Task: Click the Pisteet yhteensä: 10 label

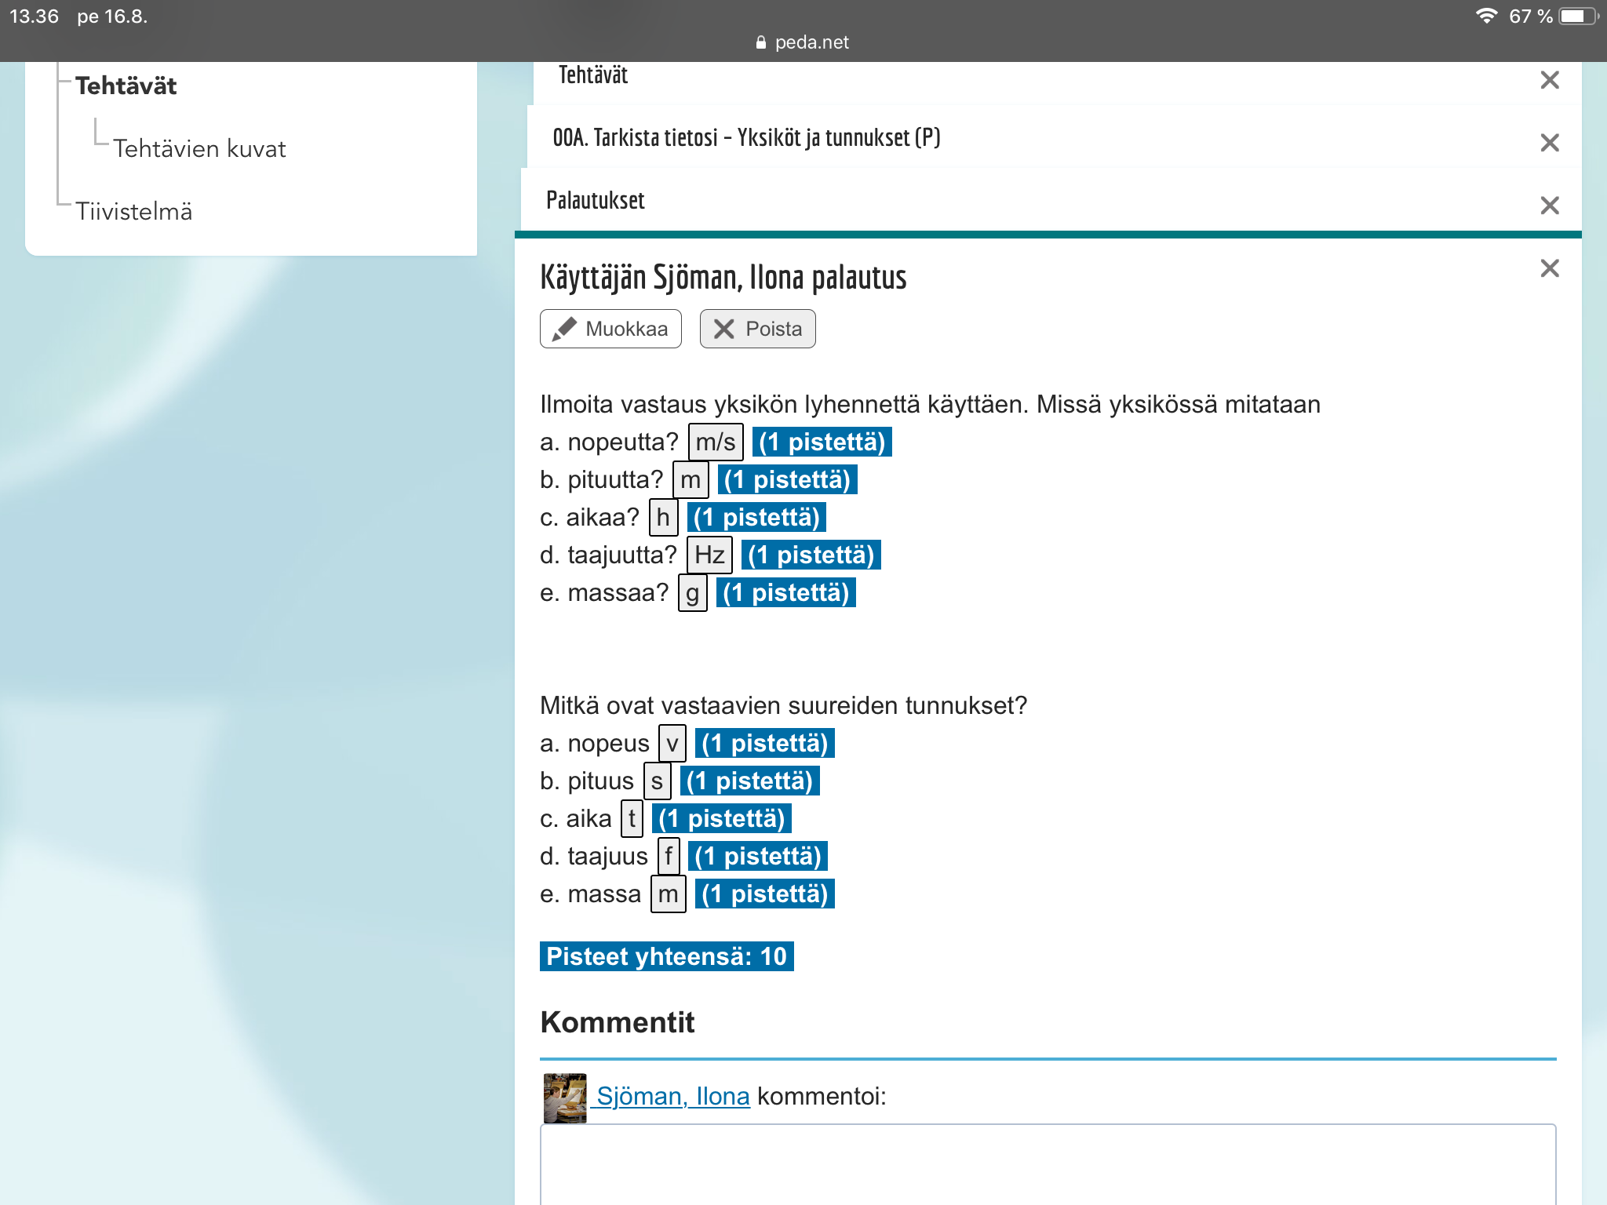Action: 666,956
